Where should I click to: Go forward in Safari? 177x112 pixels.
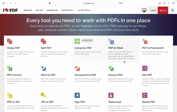(x=15, y=3)
